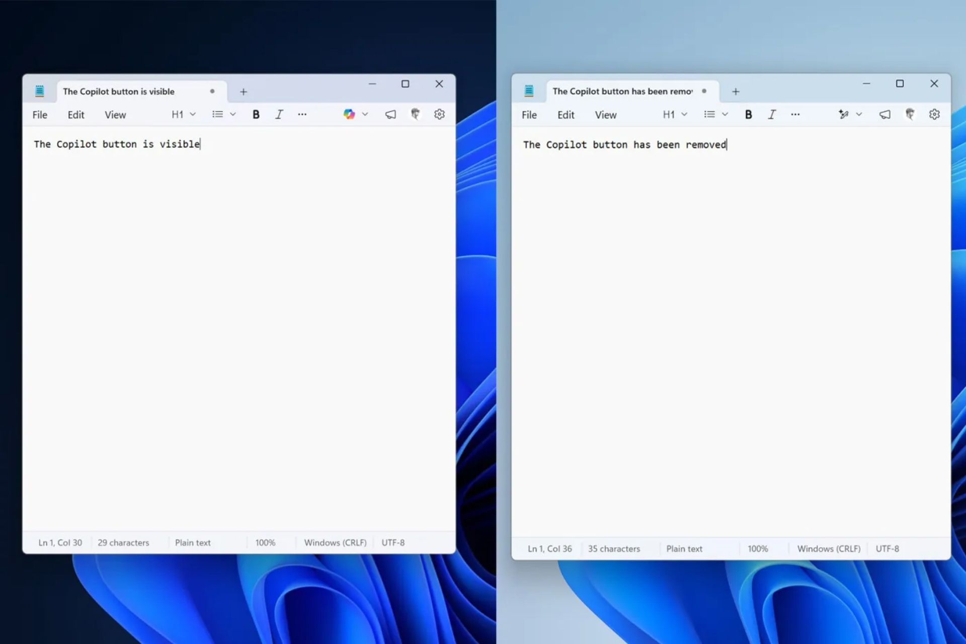966x644 pixels.
Task: Click the colorful Copilot icon in left Notepad
Action: pos(349,114)
